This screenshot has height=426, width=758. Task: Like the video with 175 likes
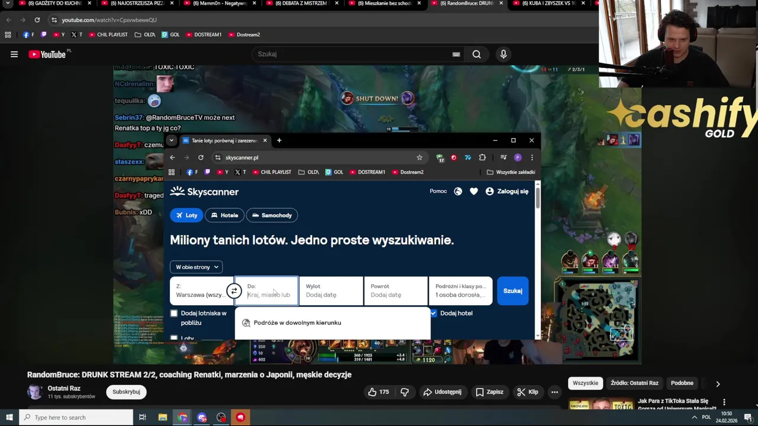[378, 392]
